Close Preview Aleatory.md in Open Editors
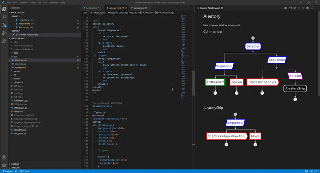320x173 pixels. 13,35
